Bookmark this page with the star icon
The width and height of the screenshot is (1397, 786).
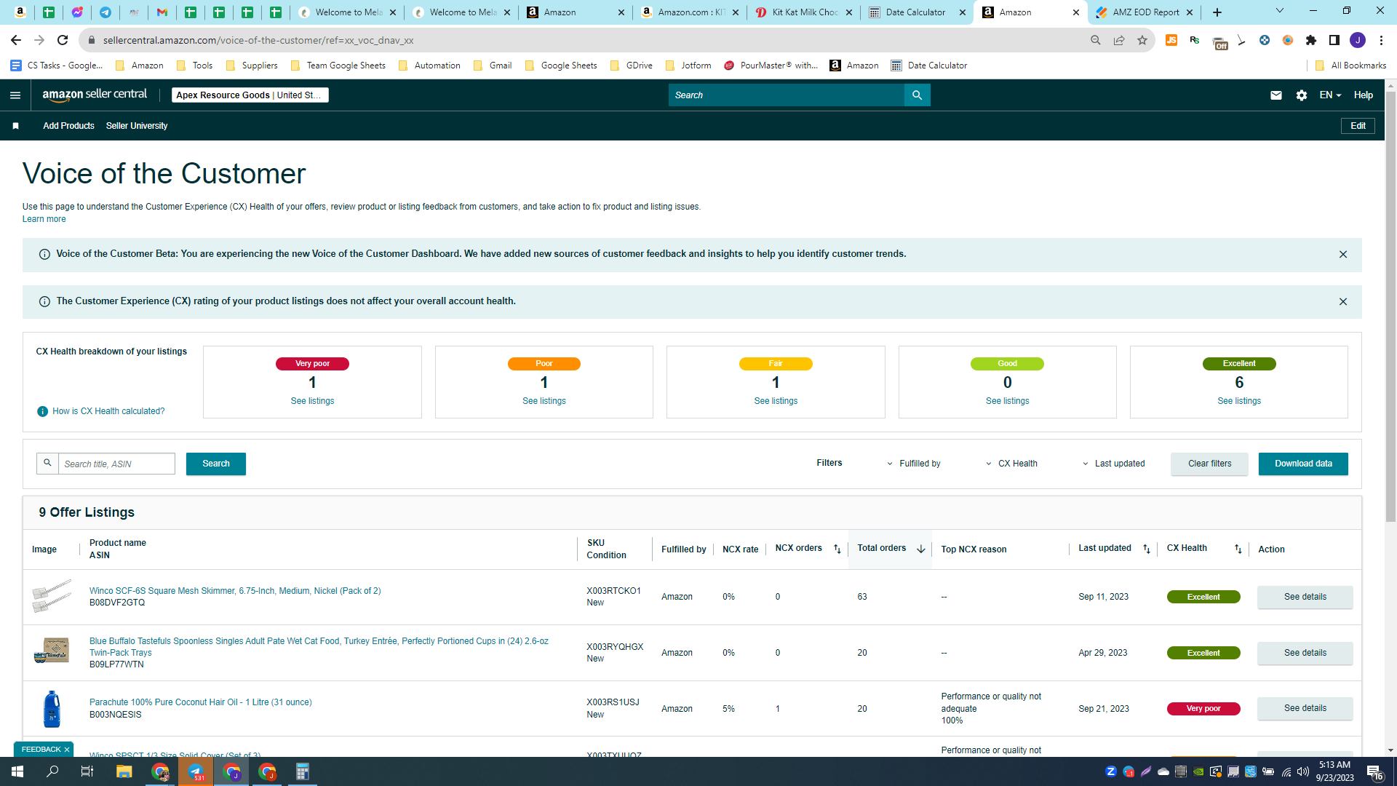pyautogui.click(x=1142, y=40)
